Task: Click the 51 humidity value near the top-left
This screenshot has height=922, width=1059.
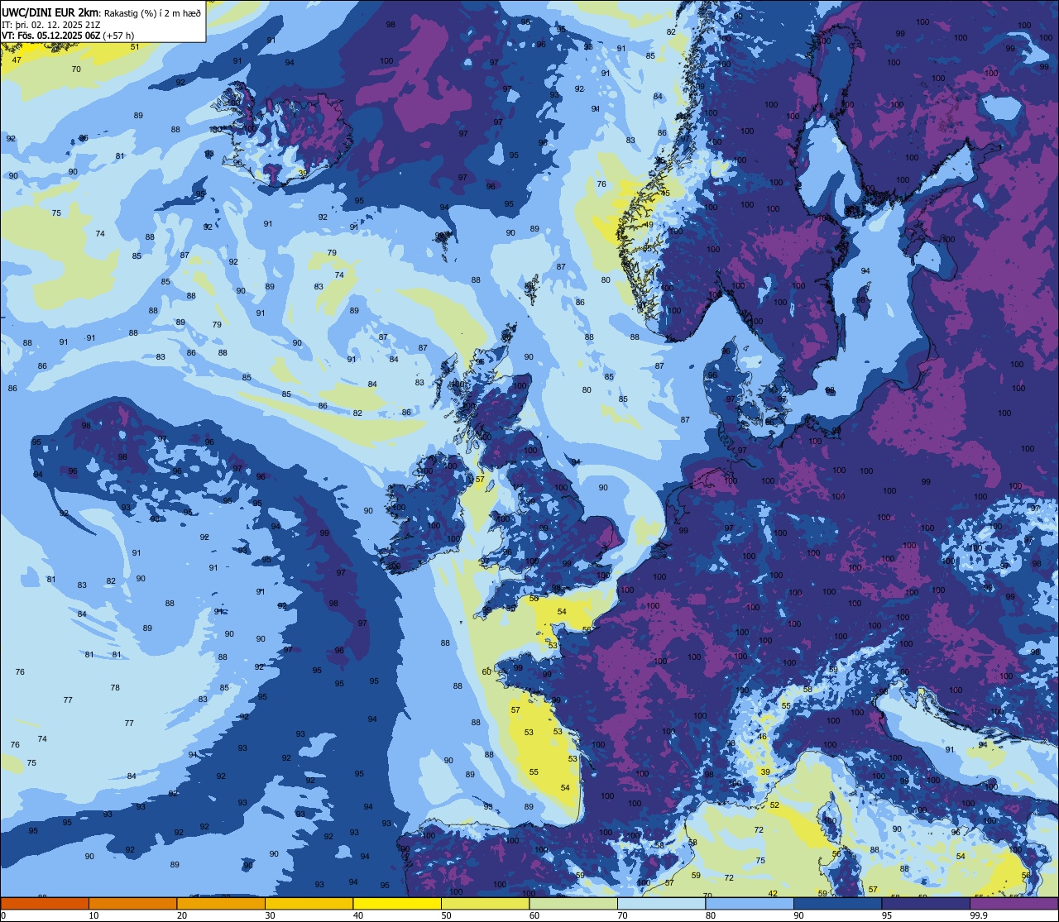Action: tap(135, 46)
